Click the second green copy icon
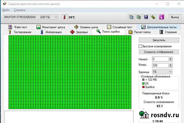Image resolution: width=184 pixels, height=123 pixels. pos(139,17)
